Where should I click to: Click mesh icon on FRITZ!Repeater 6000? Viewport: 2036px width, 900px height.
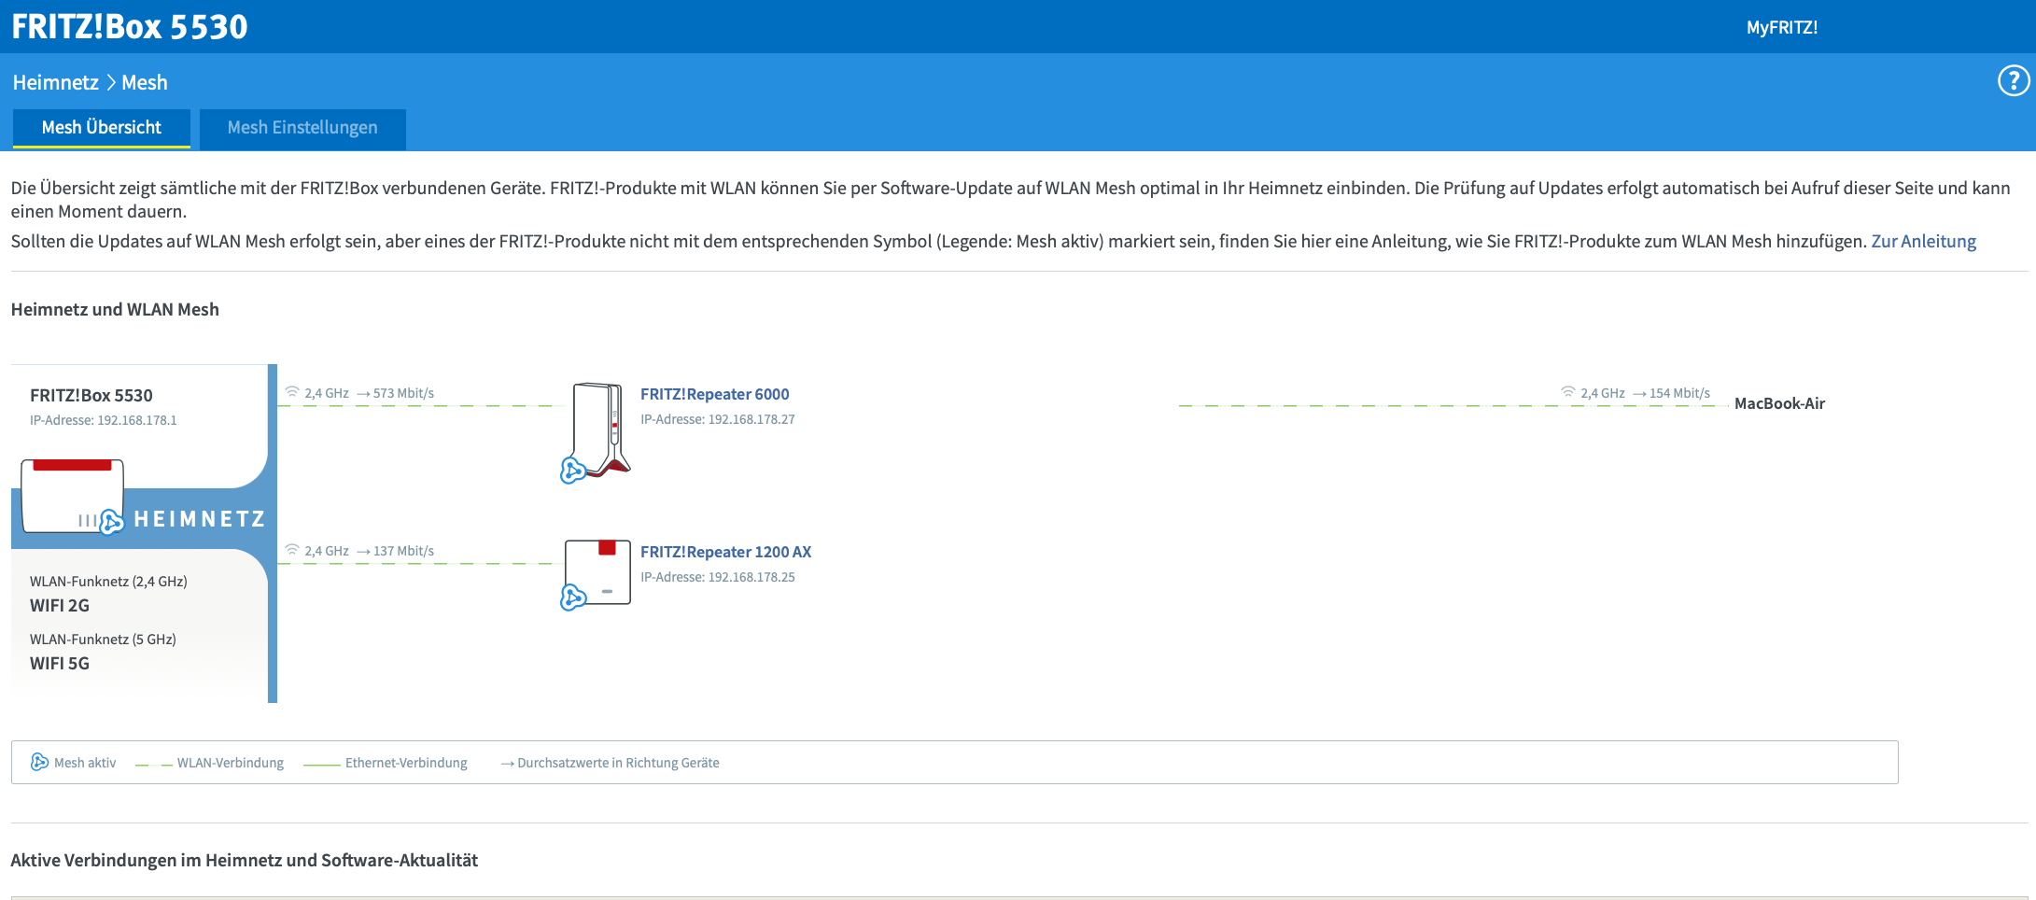(x=572, y=470)
